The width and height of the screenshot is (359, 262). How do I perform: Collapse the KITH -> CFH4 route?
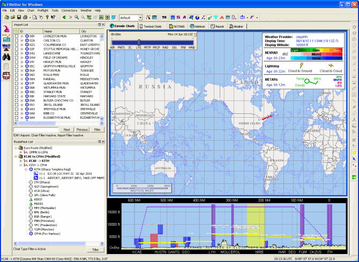click(21, 165)
